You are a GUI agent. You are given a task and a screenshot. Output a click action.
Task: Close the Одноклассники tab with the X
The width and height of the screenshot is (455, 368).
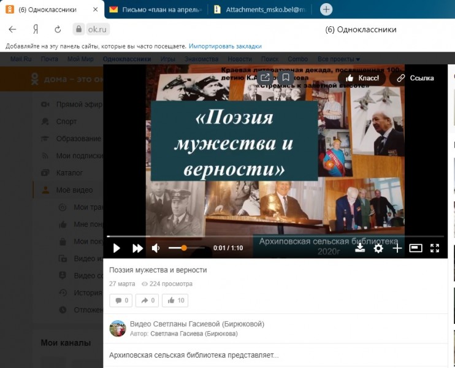pos(95,10)
